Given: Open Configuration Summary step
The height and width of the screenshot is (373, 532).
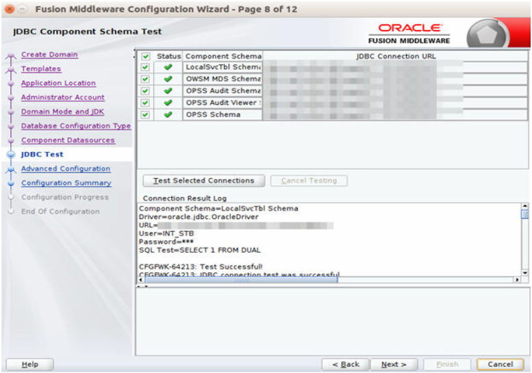Looking at the screenshot, I should pyautogui.click(x=66, y=183).
